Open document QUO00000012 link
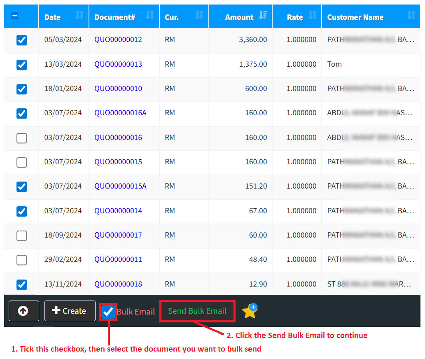 (118, 40)
